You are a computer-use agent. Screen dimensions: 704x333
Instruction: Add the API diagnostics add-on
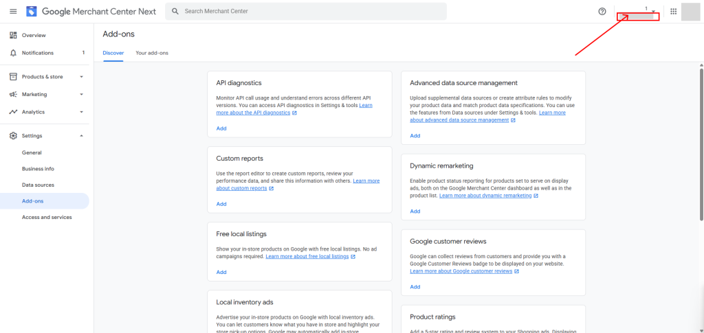(221, 128)
